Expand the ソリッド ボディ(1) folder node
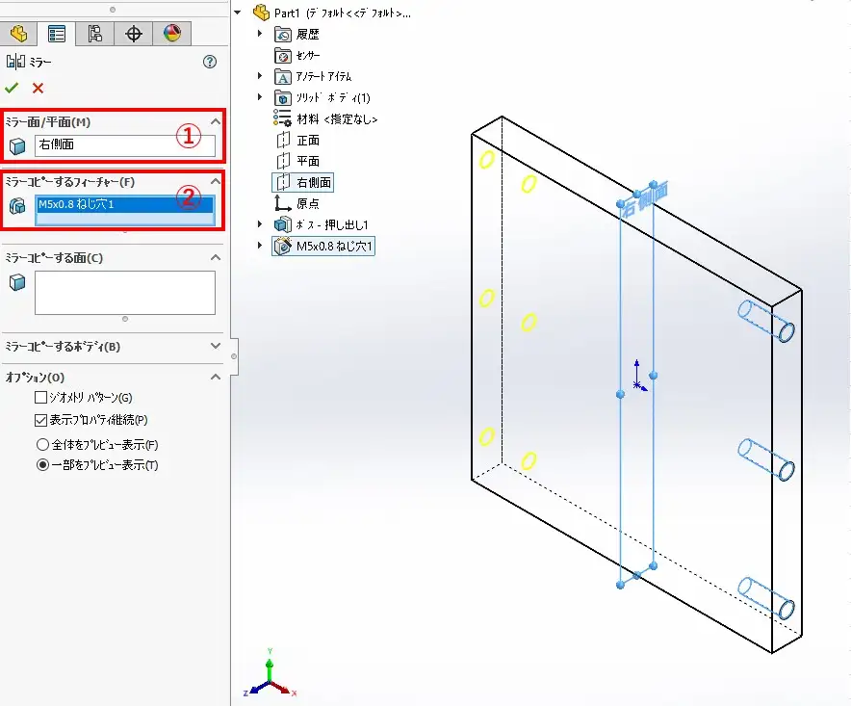Viewport: 851px width, 706px height. pos(259,97)
